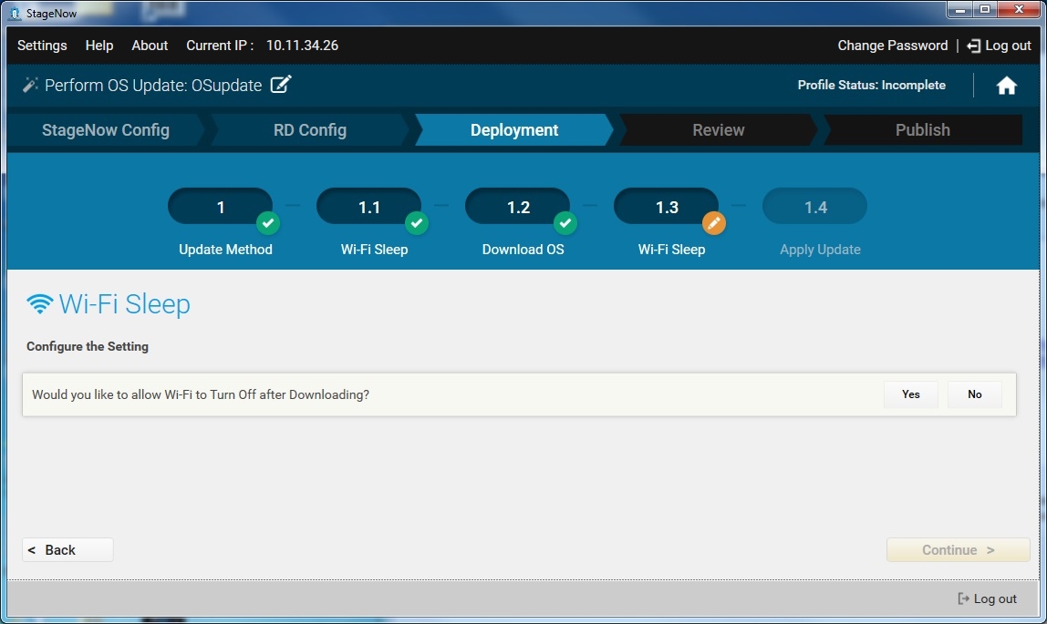Select Yes to allow Wi-Fi turn off
This screenshot has height=624, width=1047.
click(910, 394)
